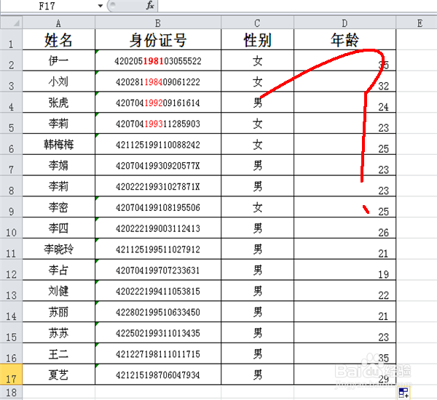The image size is (437, 400).
Task: Select column B header
Action: tap(158, 23)
